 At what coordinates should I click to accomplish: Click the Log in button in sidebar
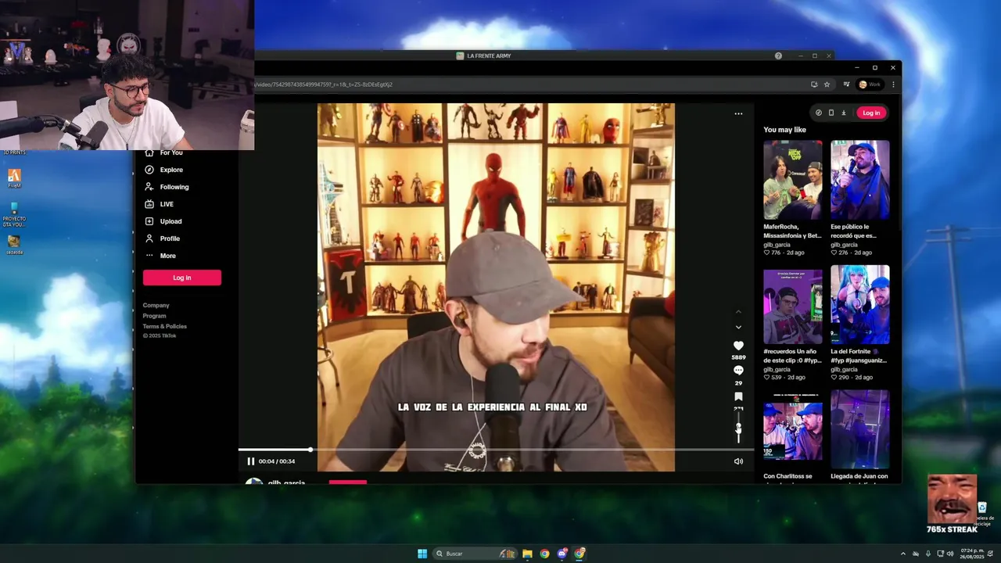tap(182, 278)
